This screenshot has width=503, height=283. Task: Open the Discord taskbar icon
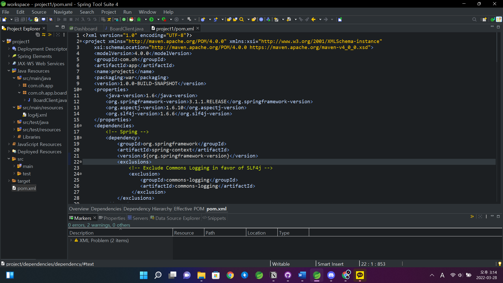tap(331, 275)
